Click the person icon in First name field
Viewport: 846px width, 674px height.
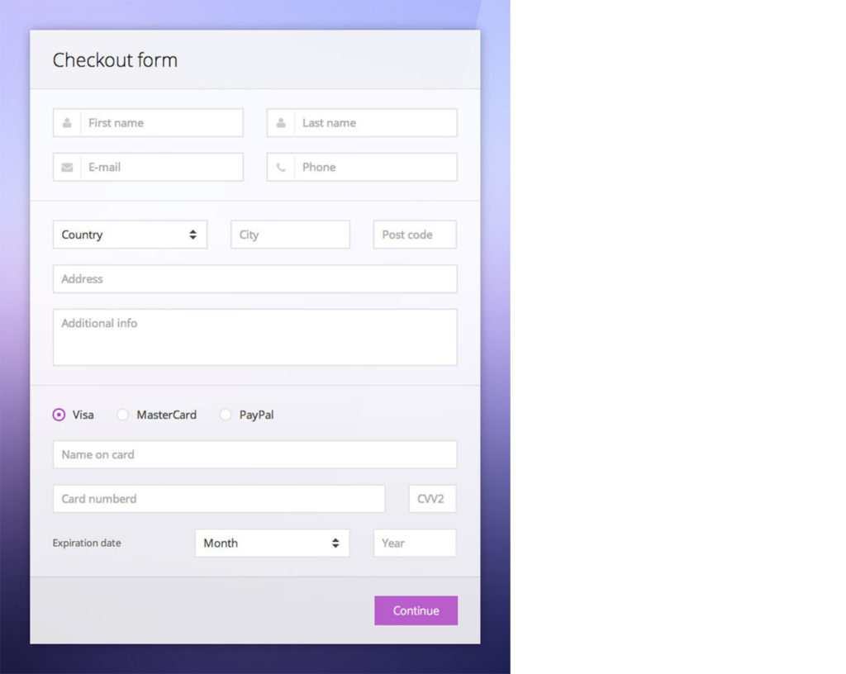point(67,122)
